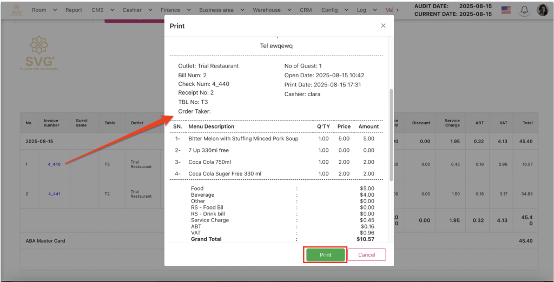Open the US flag language selector
The image size is (554, 282).
(506, 10)
